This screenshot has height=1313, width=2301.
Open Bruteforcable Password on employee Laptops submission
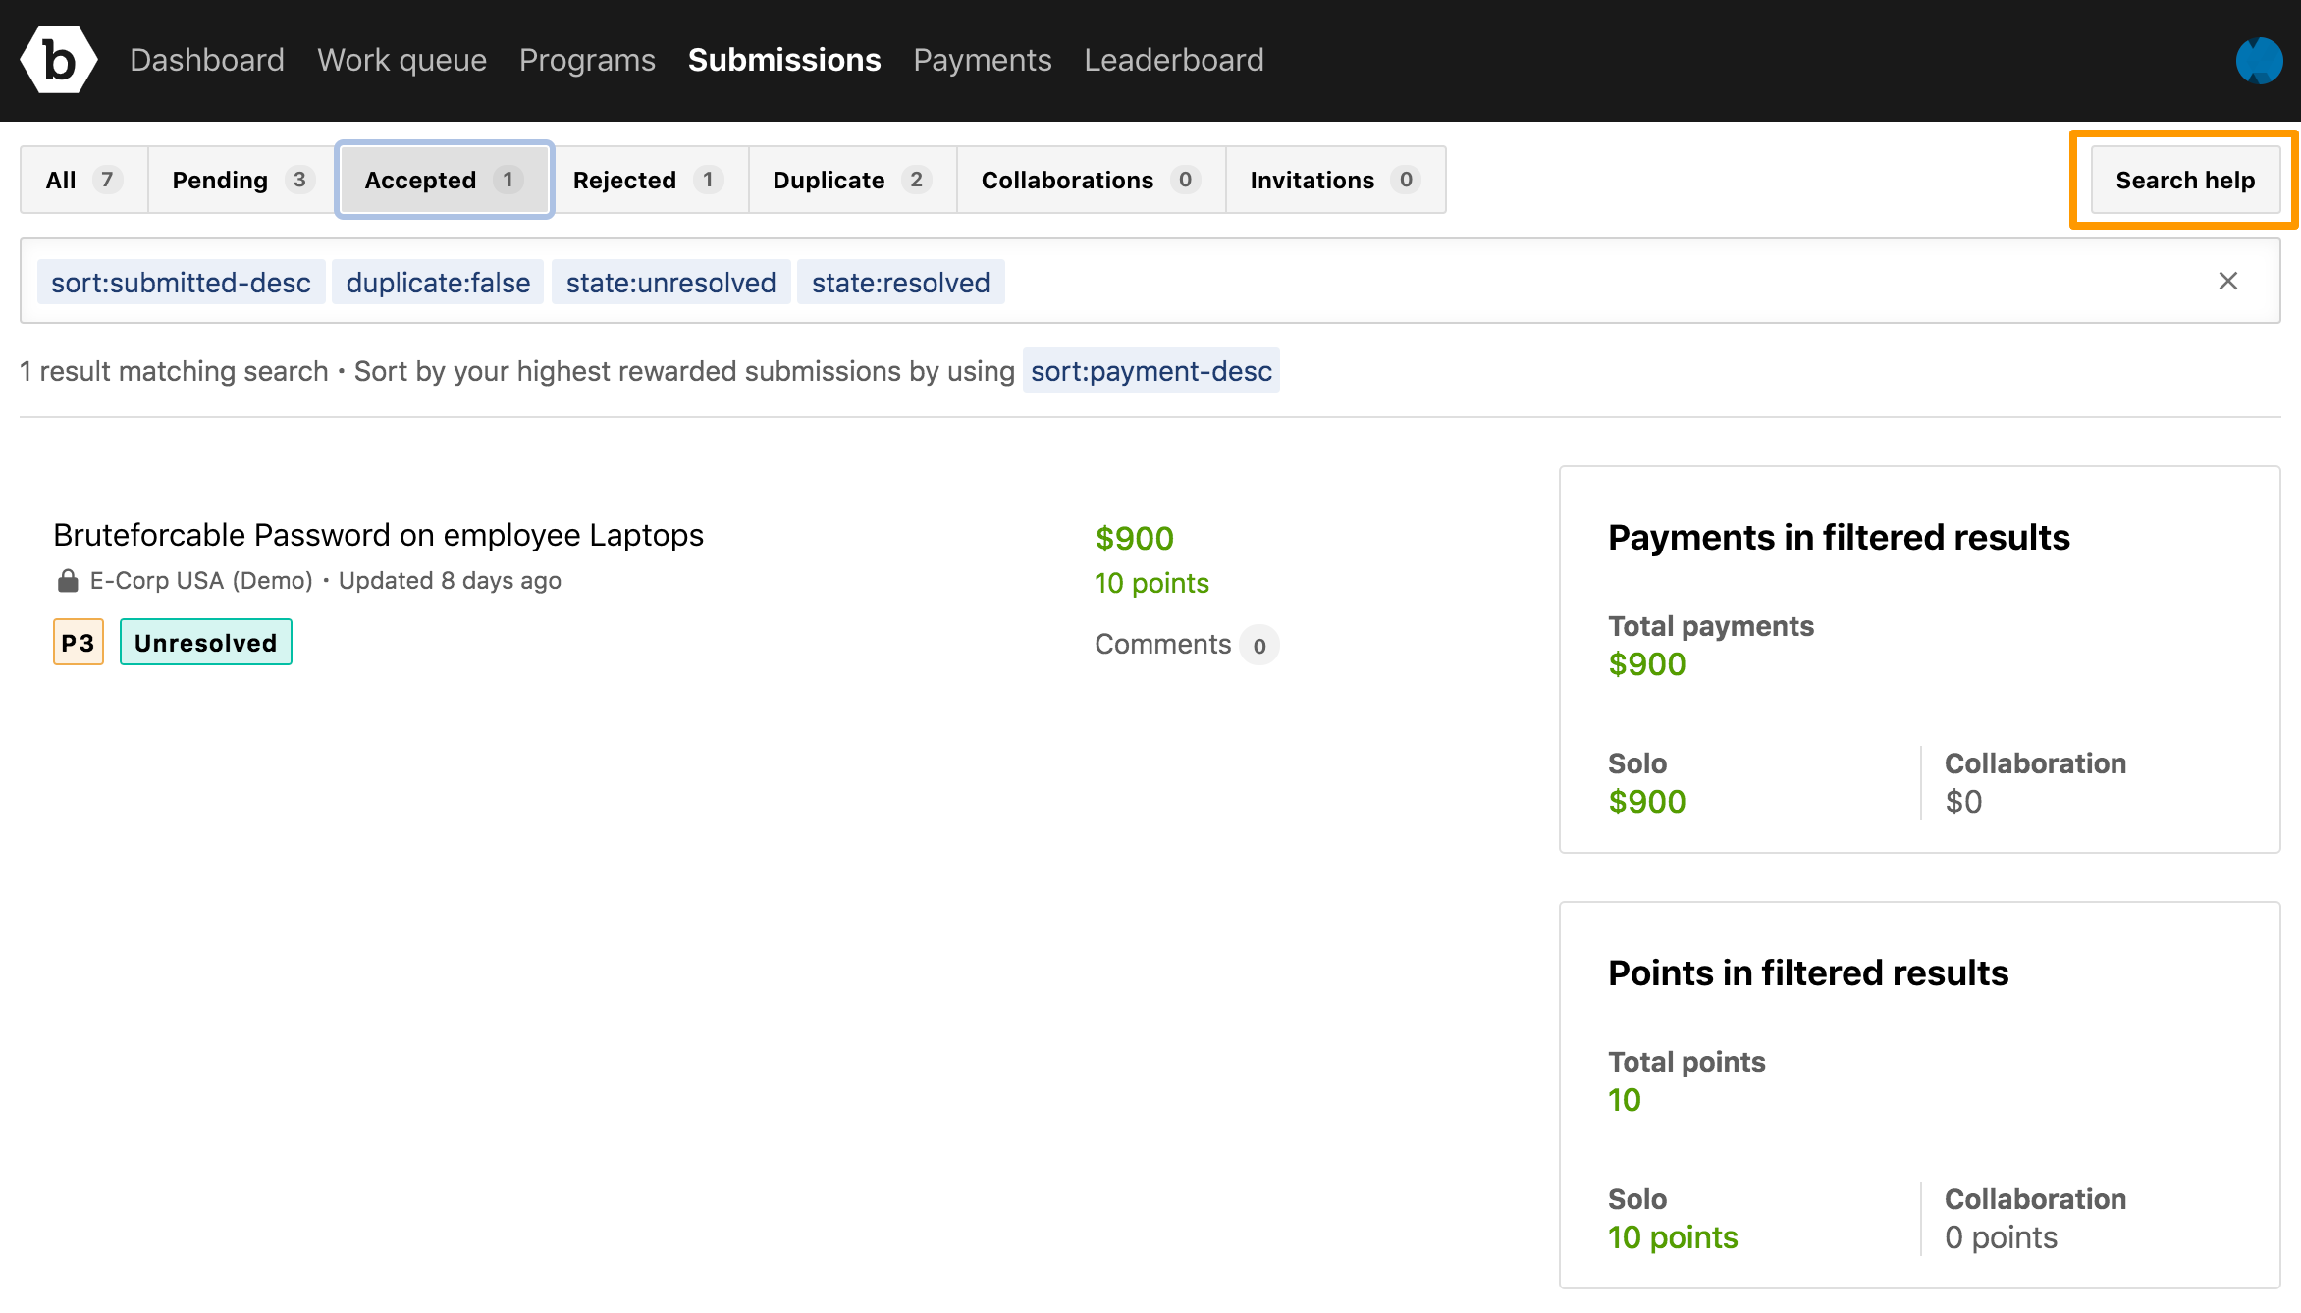tap(378, 535)
